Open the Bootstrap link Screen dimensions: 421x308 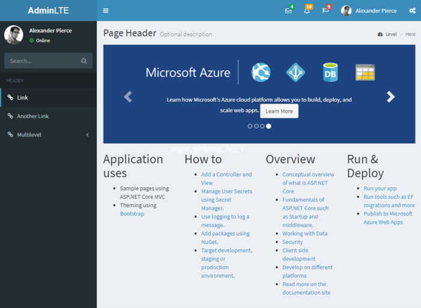(132, 213)
